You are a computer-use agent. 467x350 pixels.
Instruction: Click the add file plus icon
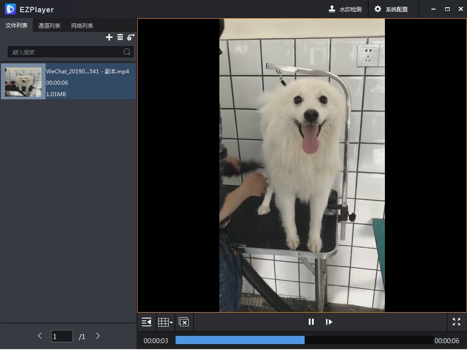pos(109,37)
